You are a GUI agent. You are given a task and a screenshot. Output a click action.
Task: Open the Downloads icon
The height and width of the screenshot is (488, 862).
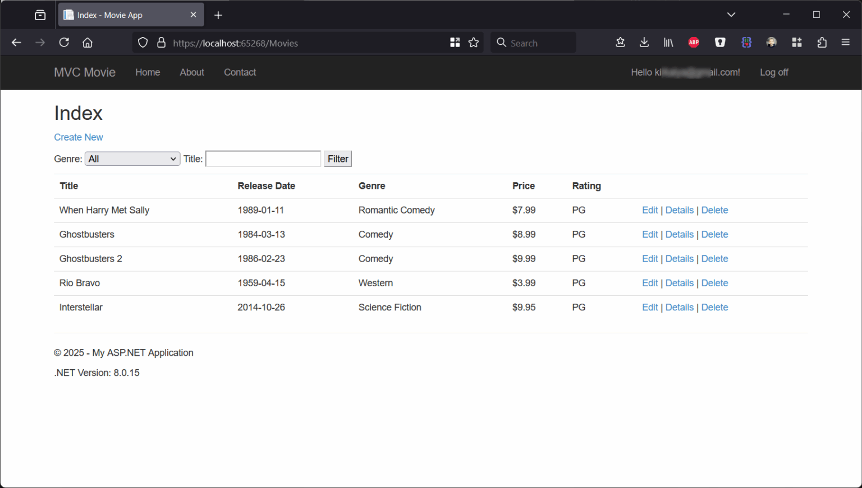[x=644, y=42]
